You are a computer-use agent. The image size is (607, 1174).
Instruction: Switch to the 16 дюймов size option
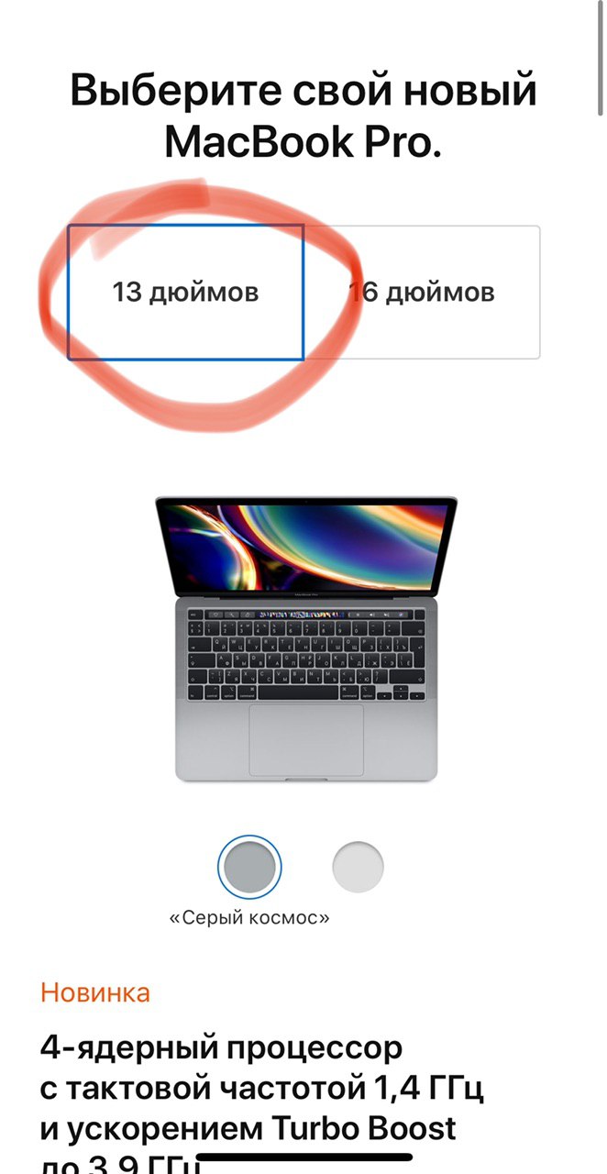(422, 293)
